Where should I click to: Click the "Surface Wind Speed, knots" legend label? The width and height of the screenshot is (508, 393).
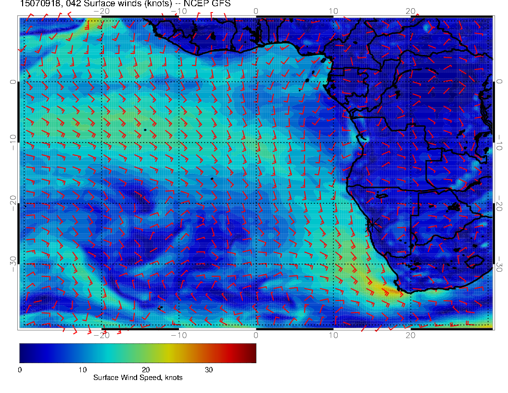[x=138, y=378]
